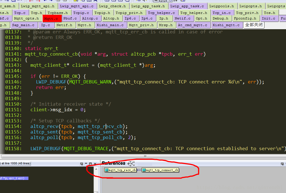The width and height of the screenshot is (286, 193).
Task: Select the Ip6.c tab
Action: point(131,18)
